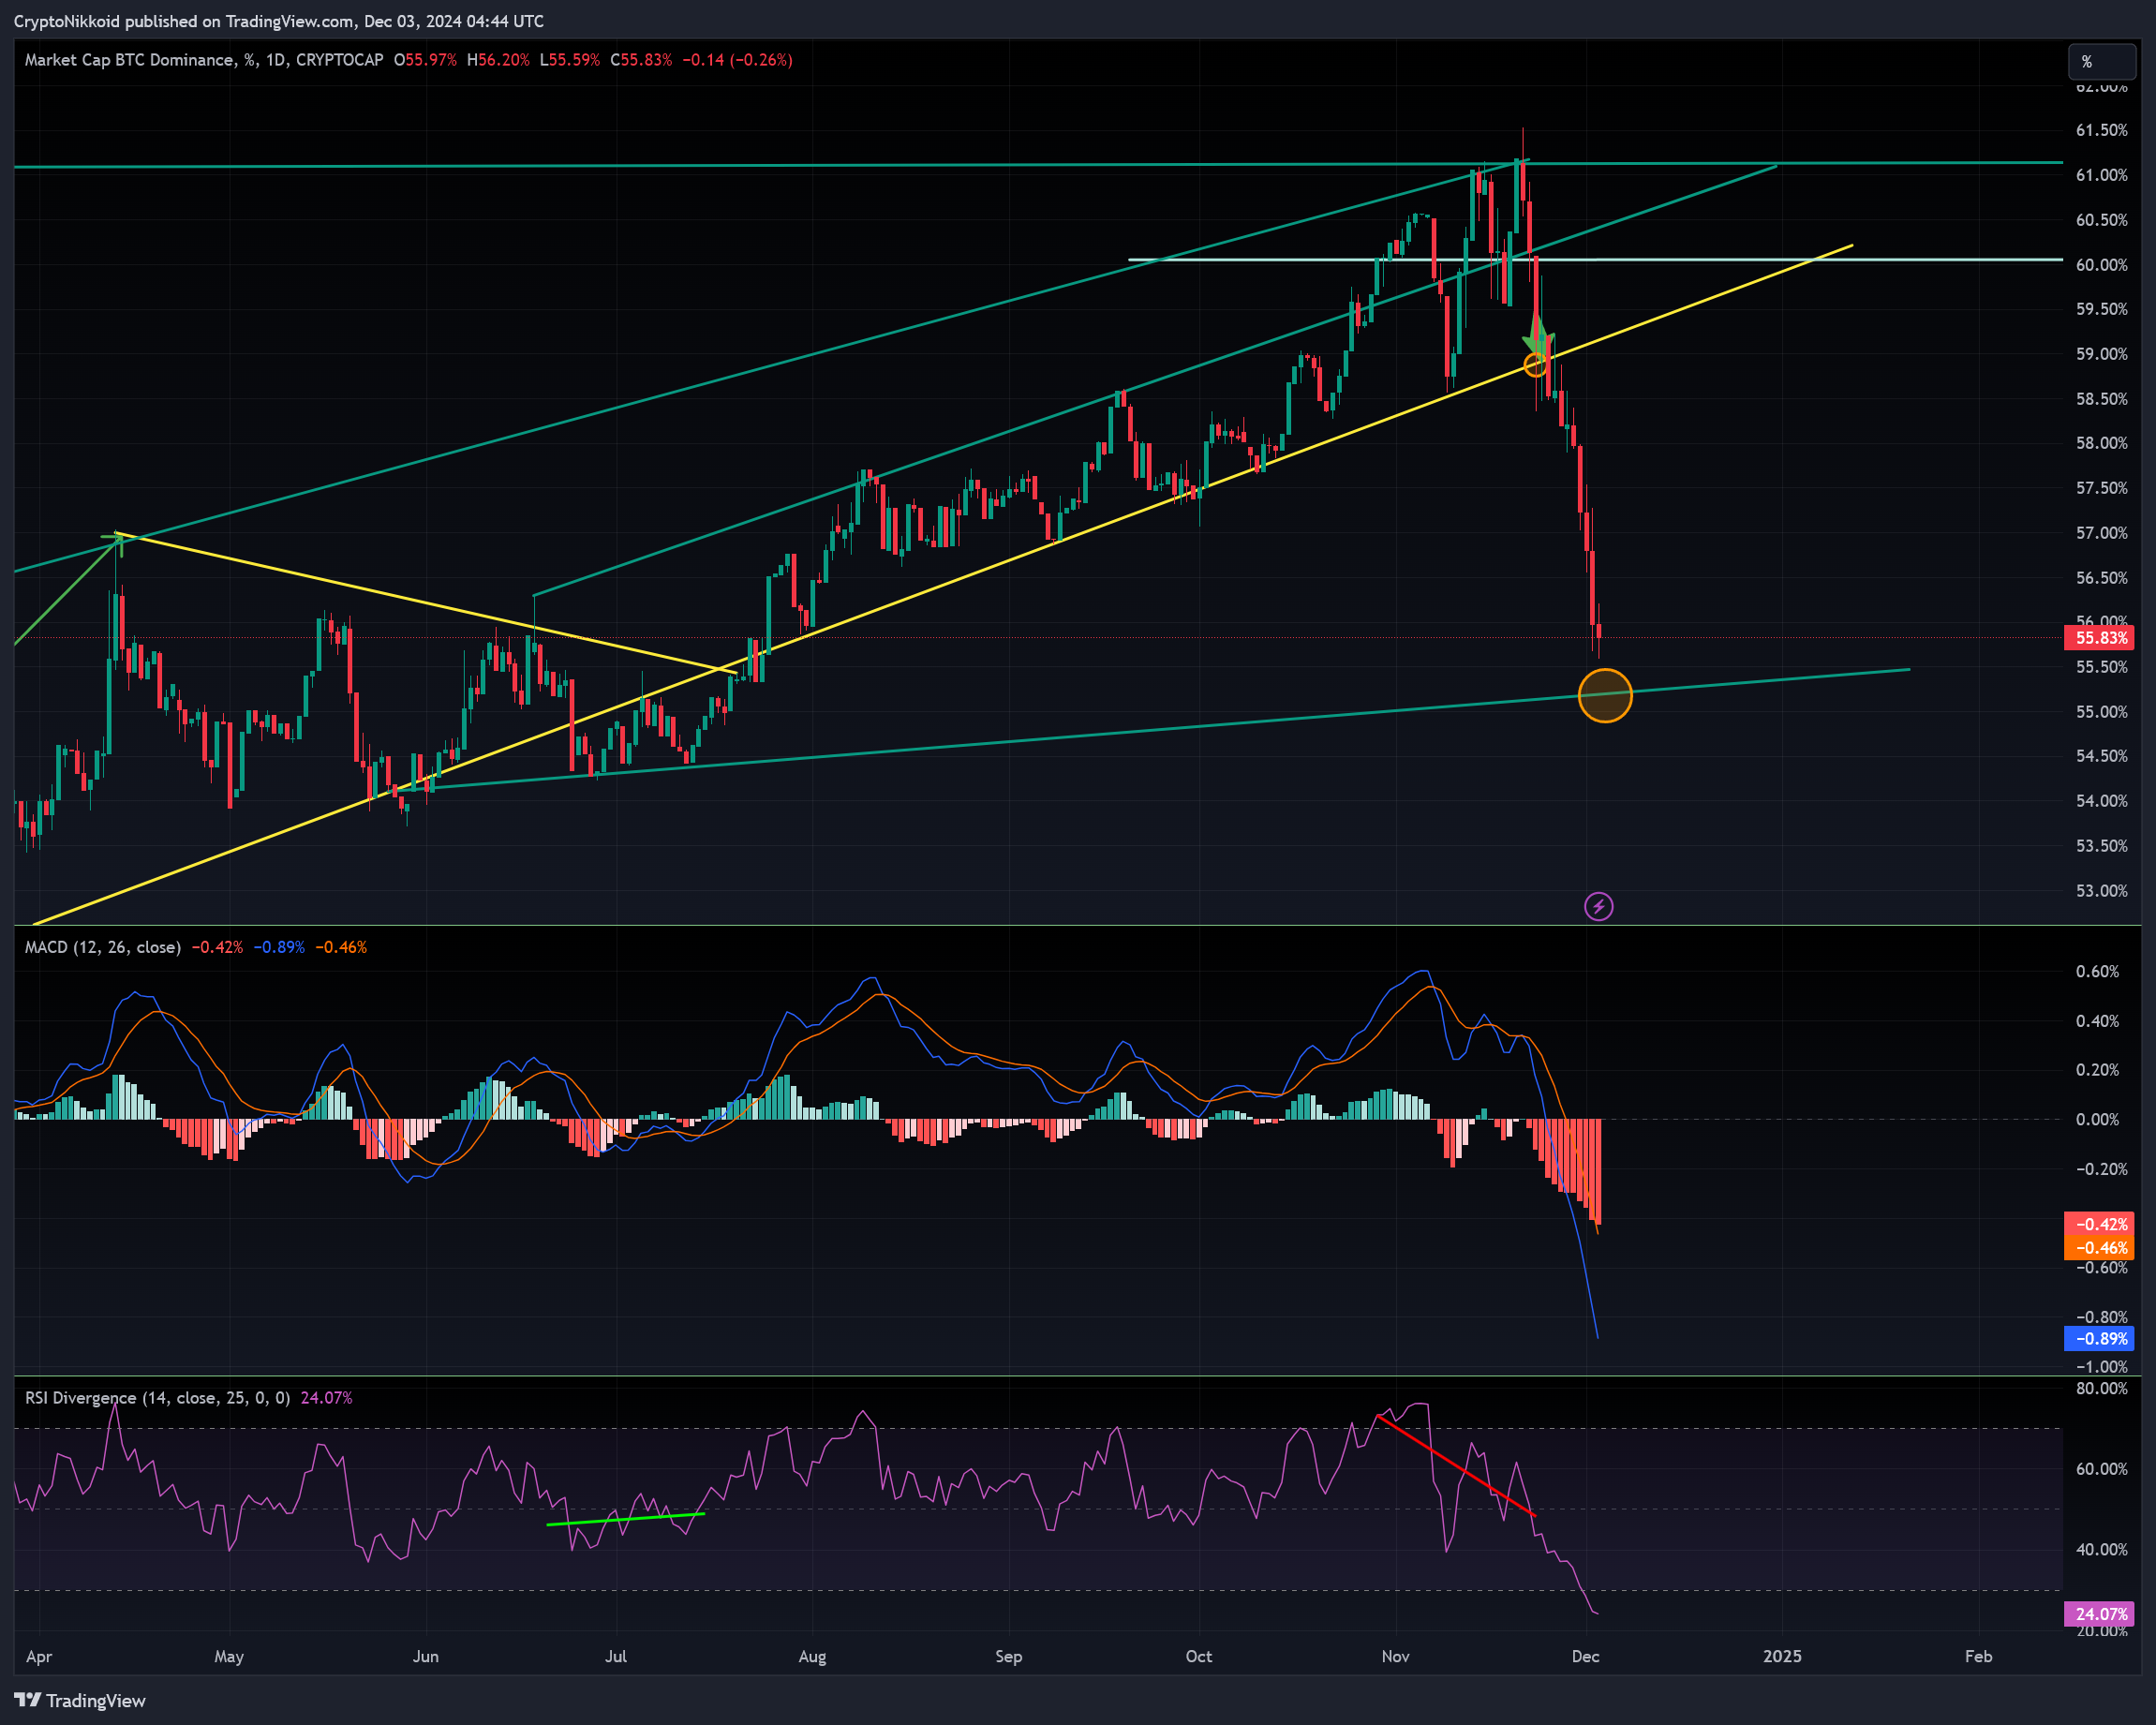Select the large orange circle on support trendline
The height and width of the screenshot is (1725, 2156).
click(x=1605, y=695)
